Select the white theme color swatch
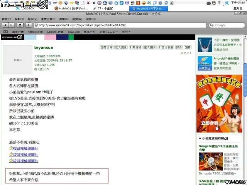247x185 pixels. tap(40, 37)
